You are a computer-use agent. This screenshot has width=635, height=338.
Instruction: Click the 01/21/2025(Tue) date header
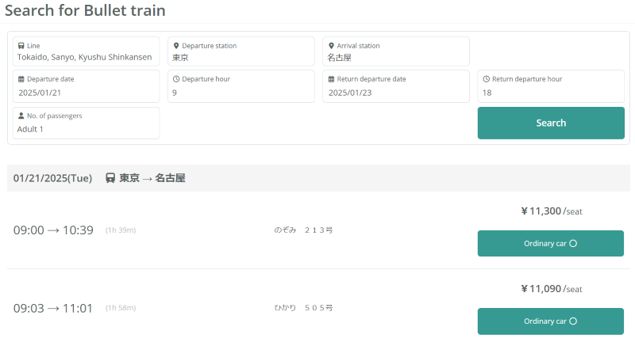[x=52, y=178]
